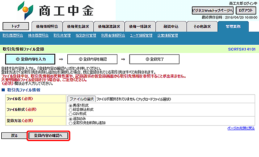Viewport: 259px width, 157px height.
Task: Select the 総合振込形式 radio button
Action: [x=70, y=110]
